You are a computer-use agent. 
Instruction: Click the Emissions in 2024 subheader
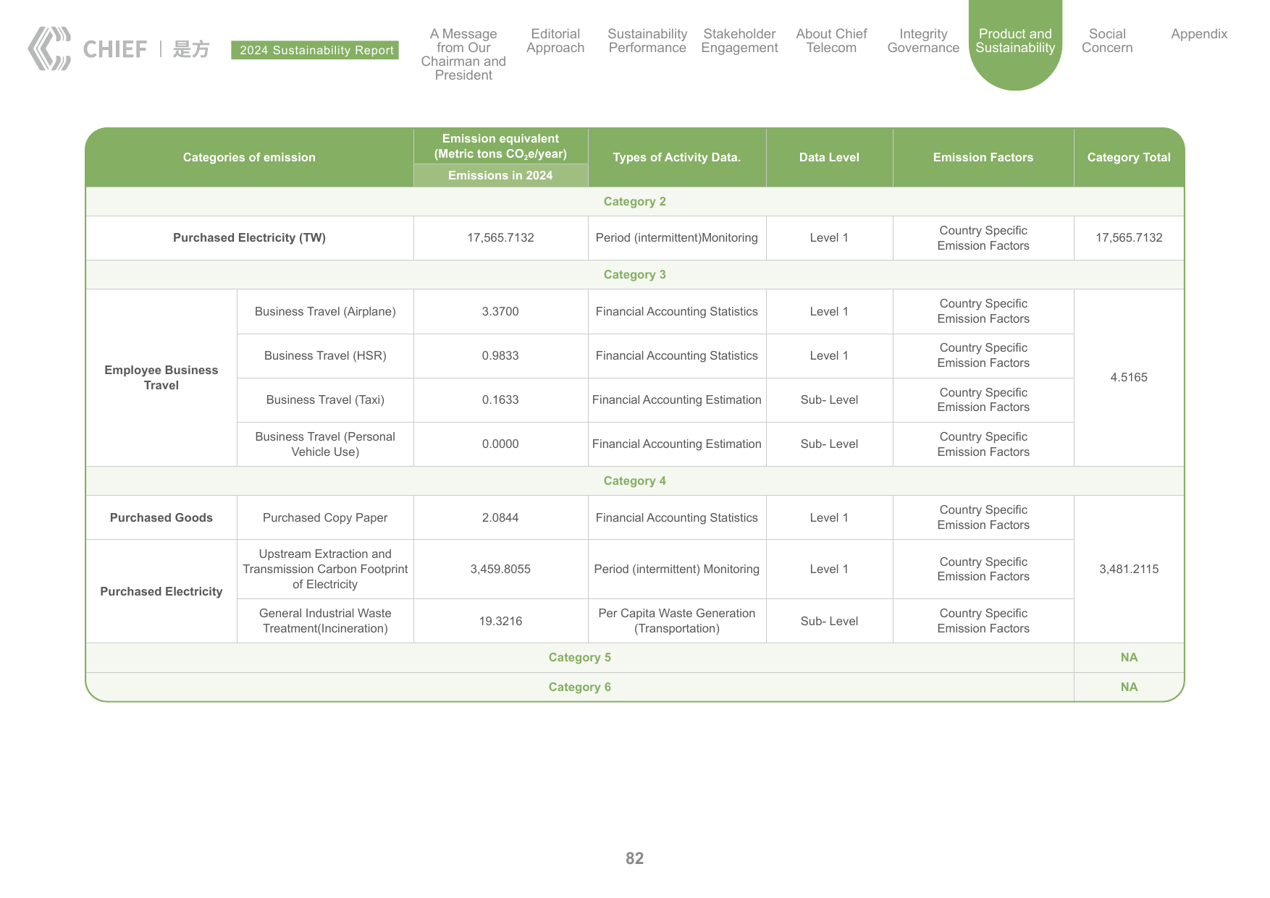[x=500, y=176]
